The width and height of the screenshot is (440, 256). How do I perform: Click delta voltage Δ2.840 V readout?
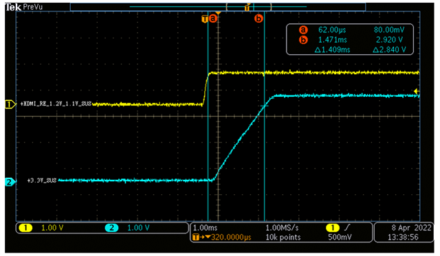(x=389, y=50)
